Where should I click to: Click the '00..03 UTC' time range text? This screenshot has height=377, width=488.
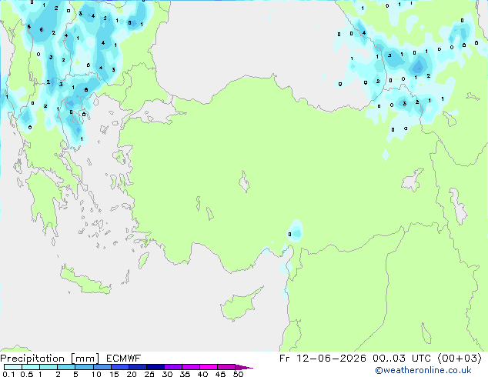[402, 359]
